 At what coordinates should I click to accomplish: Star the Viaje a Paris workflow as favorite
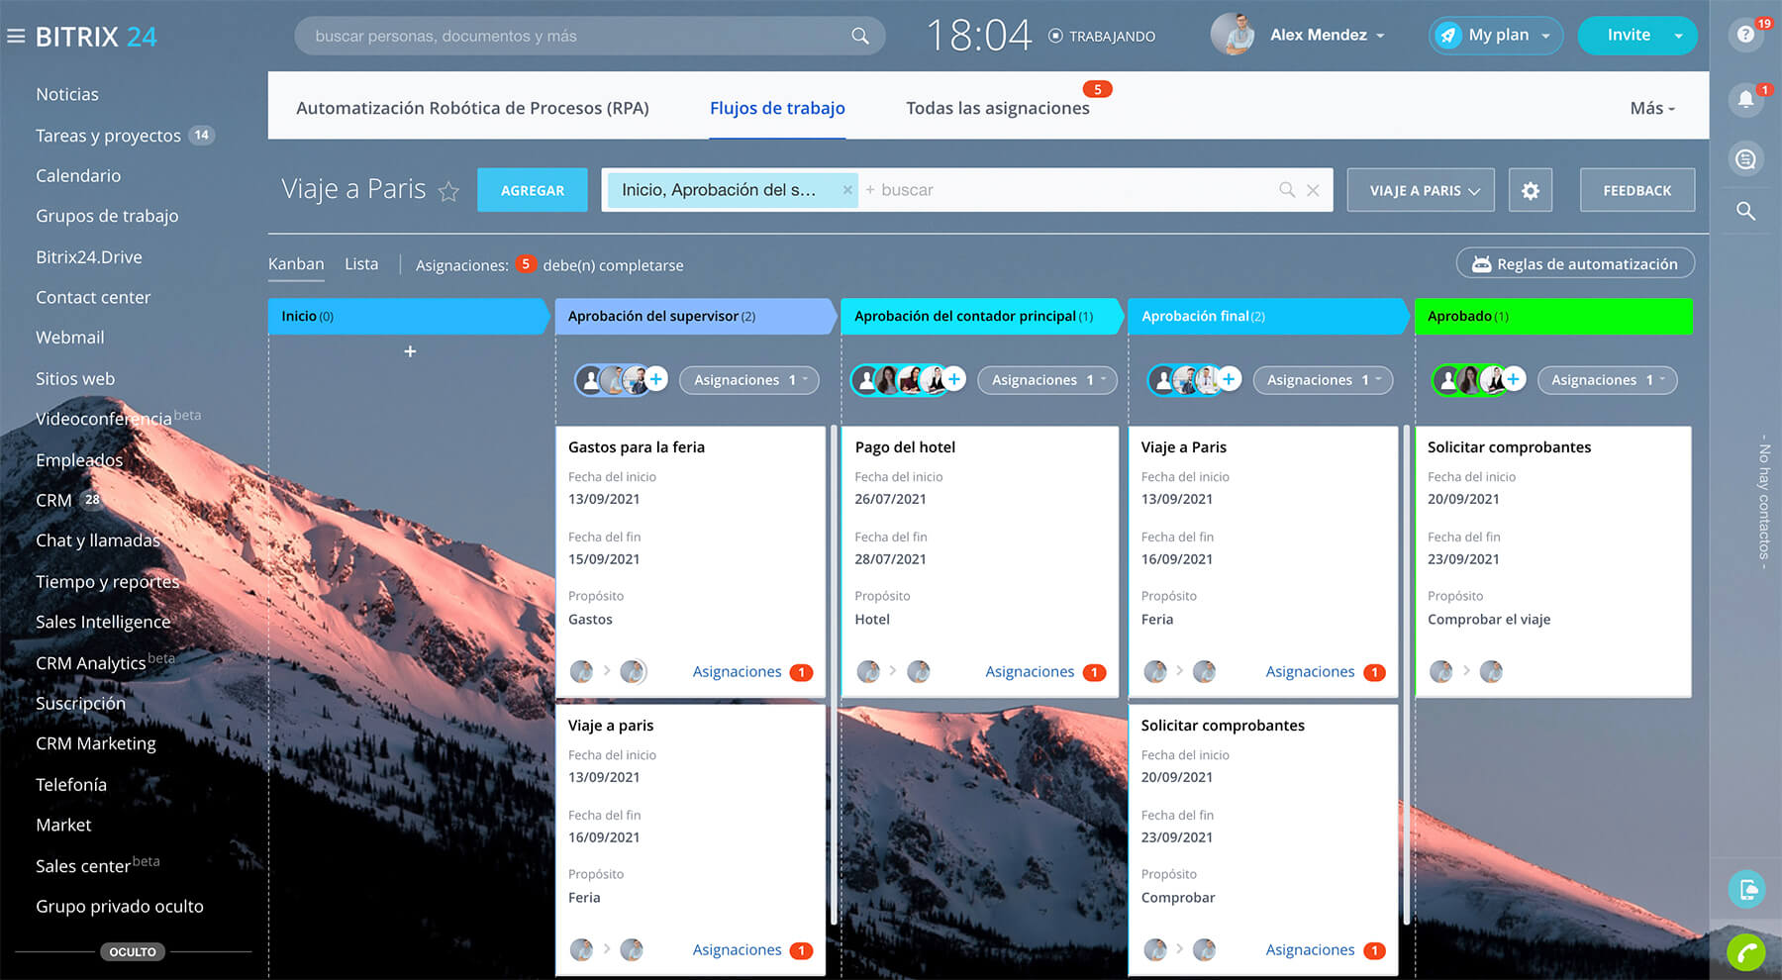[x=448, y=191]
